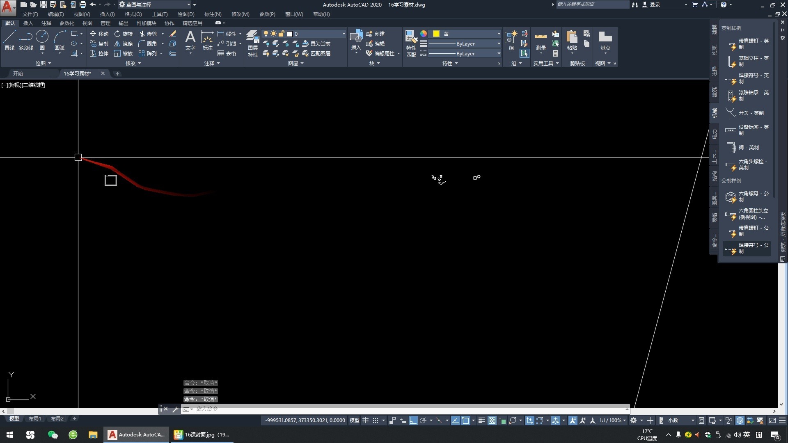Open the first ByLayer lineweight dropdown
The width and height of the screenshot is (788, 443).
pyautogui.click(x=499, y=43)
